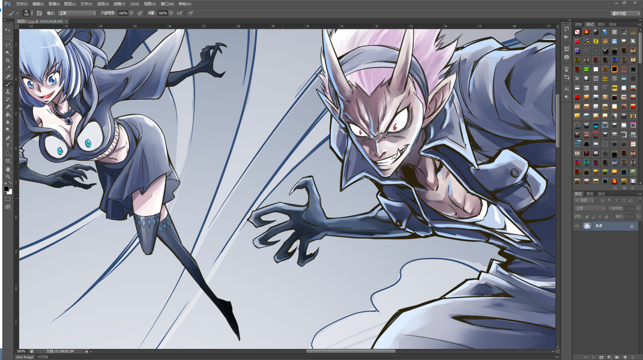
Task: Toggle lock all
Action: coord(606,217)
